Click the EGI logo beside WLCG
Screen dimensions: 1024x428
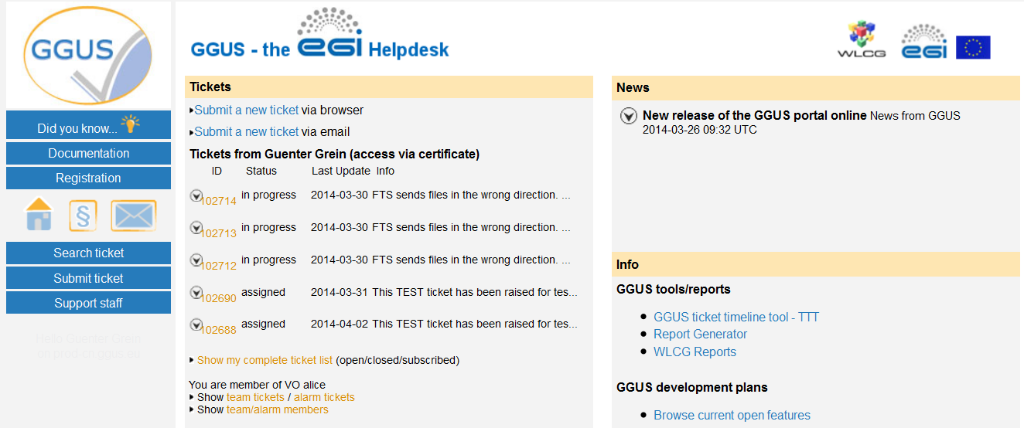click(923, 41)
